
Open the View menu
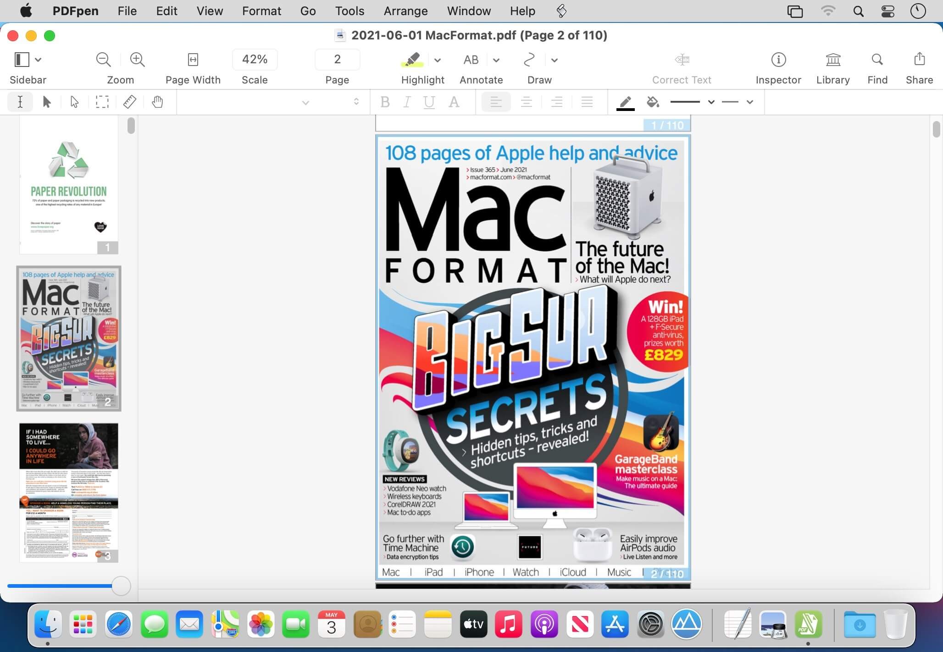coord(210,11)
